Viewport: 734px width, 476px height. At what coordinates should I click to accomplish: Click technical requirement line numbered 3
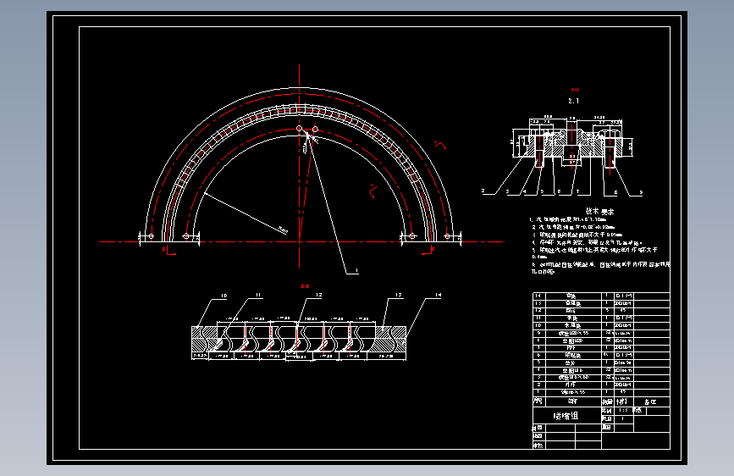pyautogui.click(x=577, y=235)
